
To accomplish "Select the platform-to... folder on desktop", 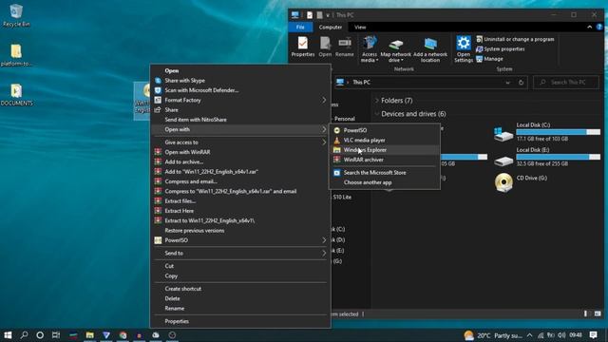I will click(x=16, y=55).
